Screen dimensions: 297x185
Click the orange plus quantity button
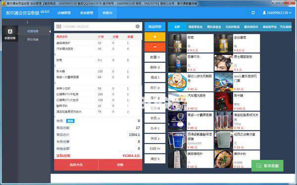[155, 37]
